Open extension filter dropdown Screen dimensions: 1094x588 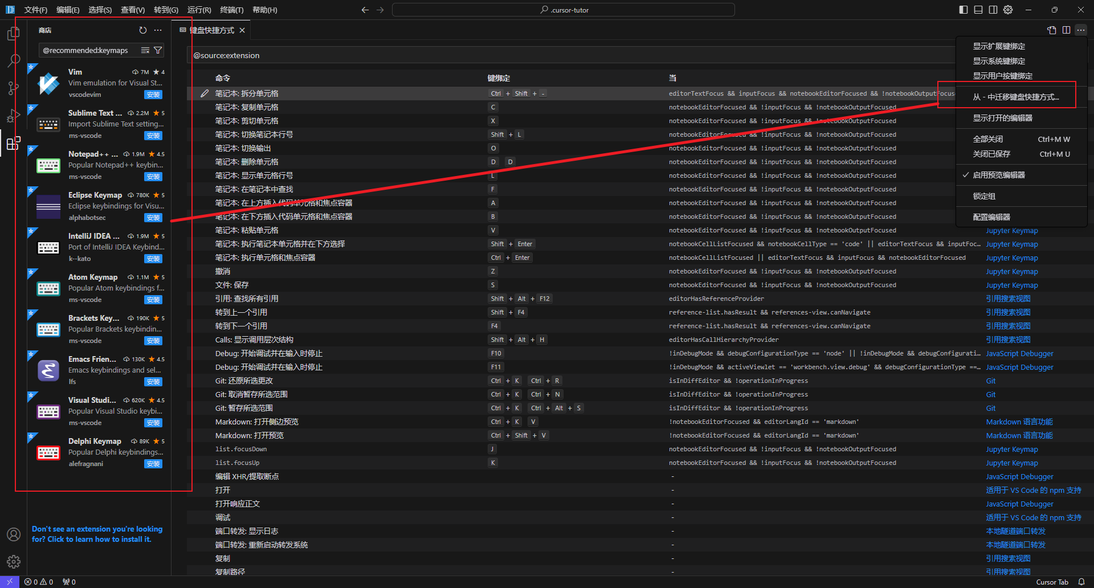[158, 51]
